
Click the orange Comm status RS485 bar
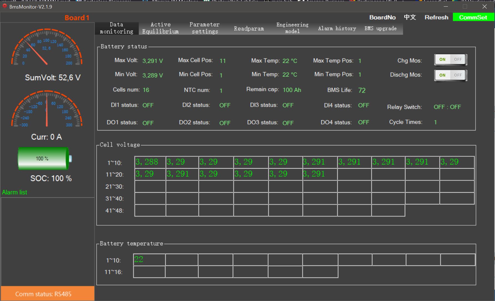click(x=47, y=294)
